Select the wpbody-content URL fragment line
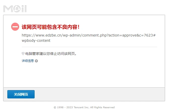169x112 pixels. (x=36, y=41)
